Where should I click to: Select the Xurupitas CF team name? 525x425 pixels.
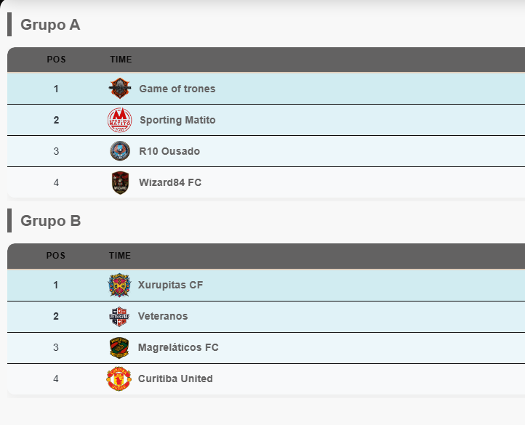point(170,285)
